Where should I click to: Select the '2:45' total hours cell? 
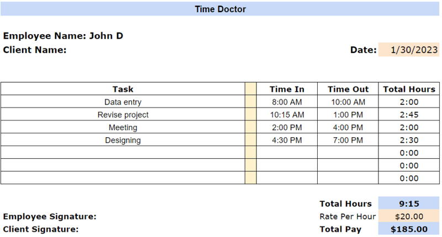pyautogui.click(x=409, y=114)
